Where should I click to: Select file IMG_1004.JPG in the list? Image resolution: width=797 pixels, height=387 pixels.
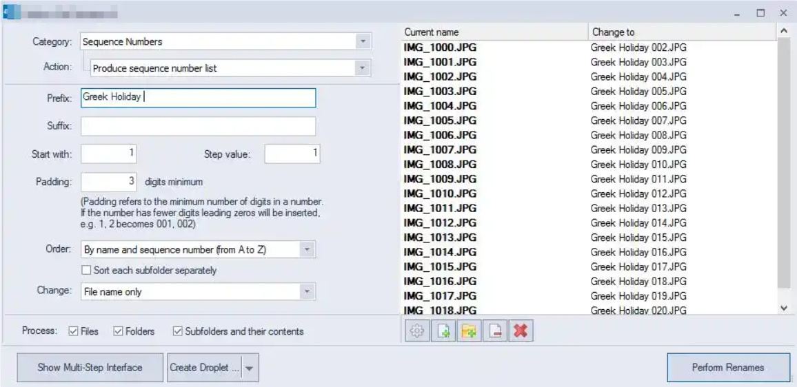(440, 105)
